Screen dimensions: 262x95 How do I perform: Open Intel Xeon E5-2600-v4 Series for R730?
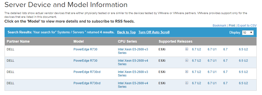coord(133,62)
